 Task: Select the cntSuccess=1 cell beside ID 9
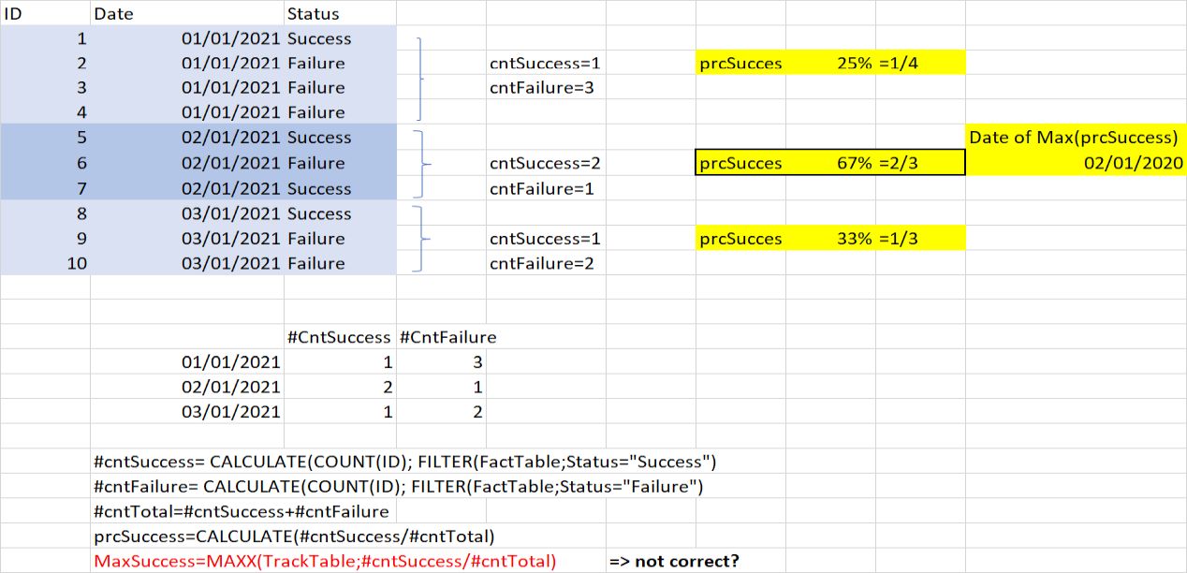pyautogui.click(x=546, y=238)
